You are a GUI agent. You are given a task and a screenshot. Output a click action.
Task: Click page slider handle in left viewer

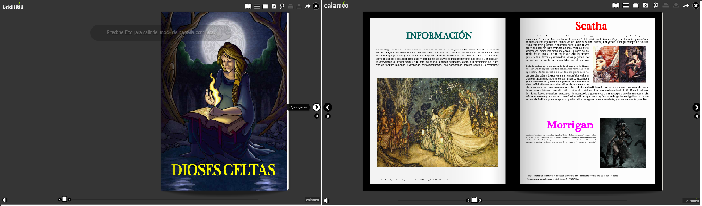[x=65, y=199]
